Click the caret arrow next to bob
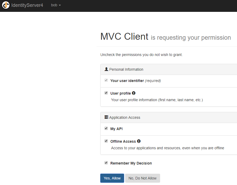The width and height of the screenshot is (237, 185). (x=60, y=5)
